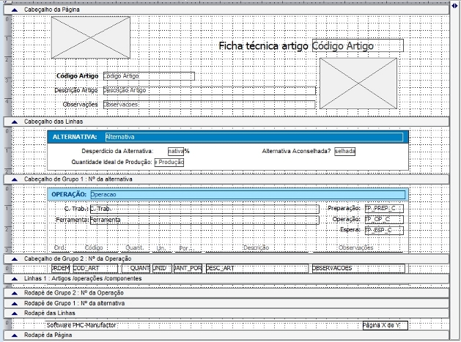Select the TP_OP_C field
The width and height of the screenshot is (461, 342).
click(384, 220)
